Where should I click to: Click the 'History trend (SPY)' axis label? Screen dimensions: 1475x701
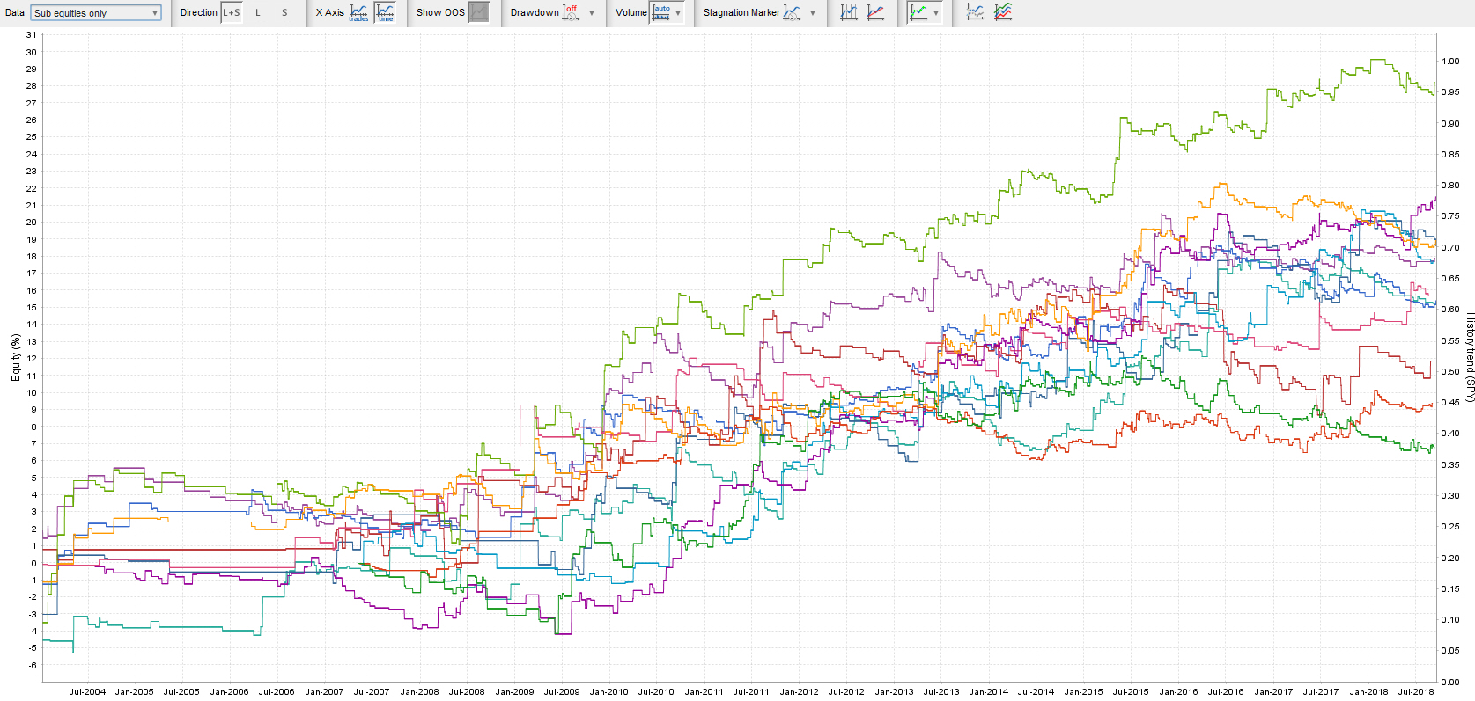coord(1469,357)
